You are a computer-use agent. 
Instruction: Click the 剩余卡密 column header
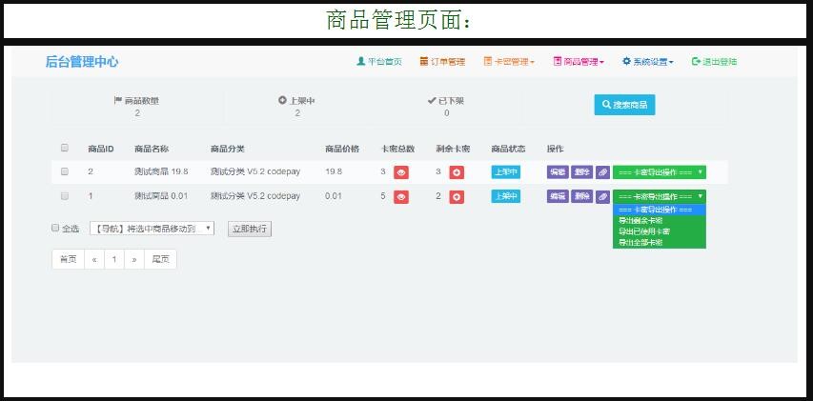point(453,149)
